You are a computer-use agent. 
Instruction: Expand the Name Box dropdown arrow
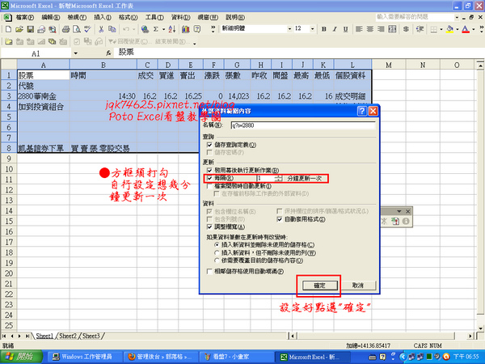[75, 53]
